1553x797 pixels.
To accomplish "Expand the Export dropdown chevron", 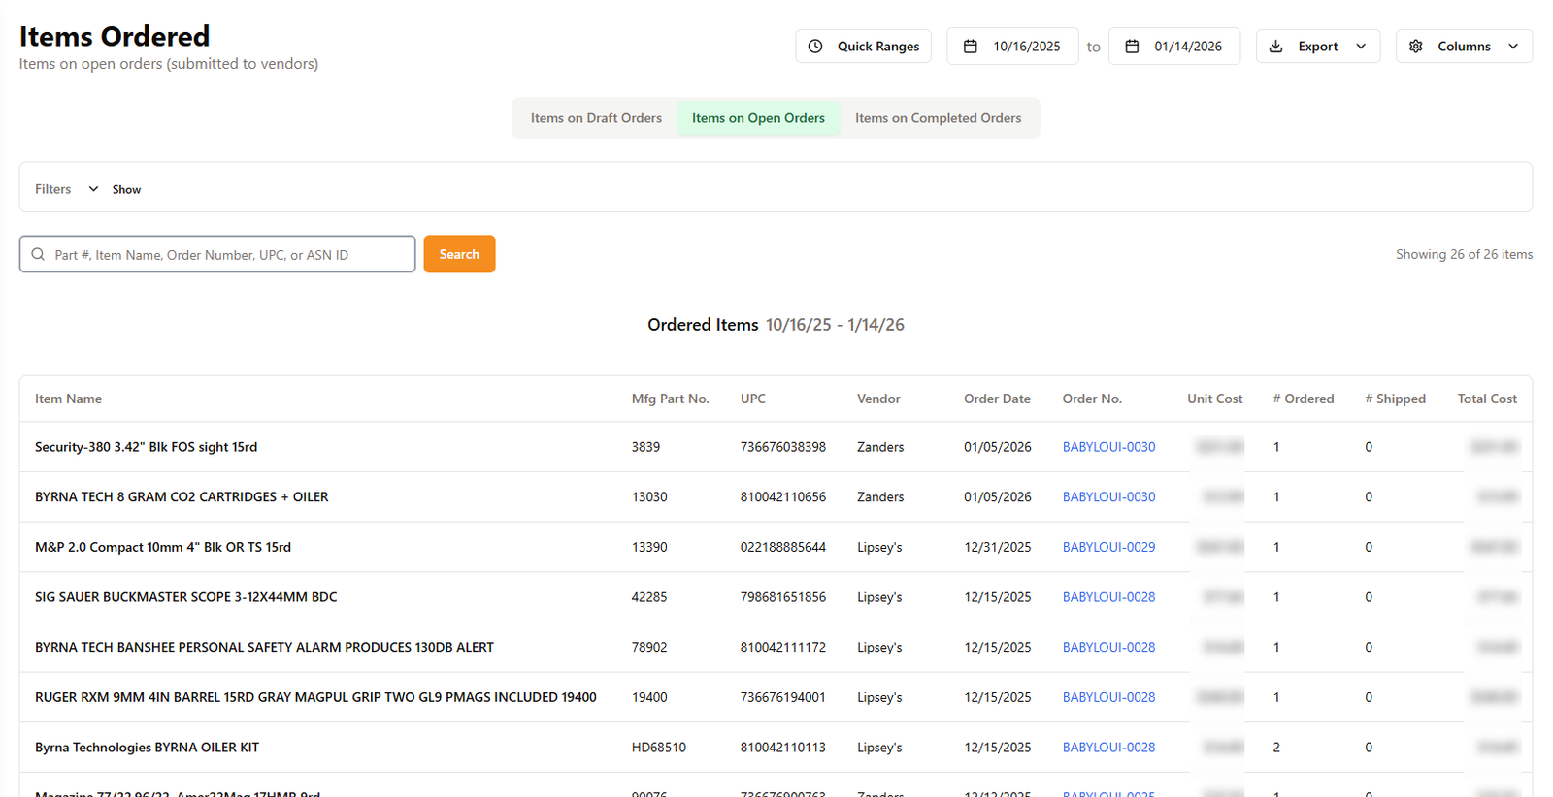I will pos(1361,47).
